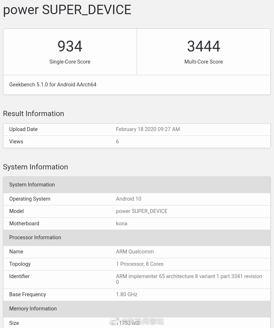
Task: Select the page title power SUPER_DEVICE
Action: (67, 10)
